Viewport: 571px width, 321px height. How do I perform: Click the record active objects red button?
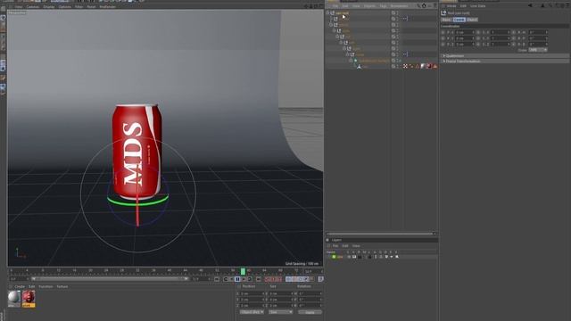coord(268,279)
